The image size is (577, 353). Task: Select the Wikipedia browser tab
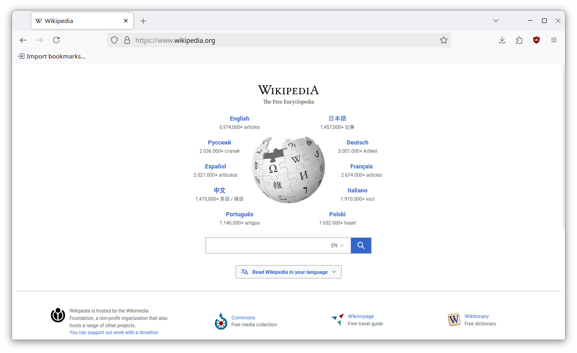tap(82, 21)
